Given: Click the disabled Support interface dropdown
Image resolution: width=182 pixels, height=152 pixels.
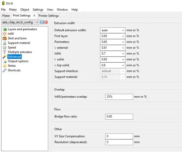Looking at the screenshot, I should point(113,71).
